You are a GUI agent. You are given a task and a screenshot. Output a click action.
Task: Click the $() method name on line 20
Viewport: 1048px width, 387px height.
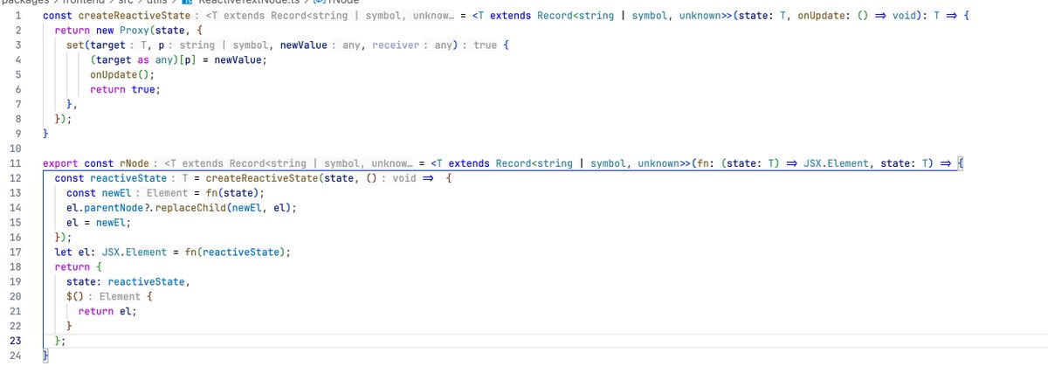[75, 297]
